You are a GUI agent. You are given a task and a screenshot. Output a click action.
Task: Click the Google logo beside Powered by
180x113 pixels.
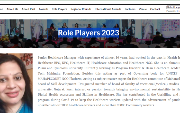pyautogui.click(x=178, y=11)
